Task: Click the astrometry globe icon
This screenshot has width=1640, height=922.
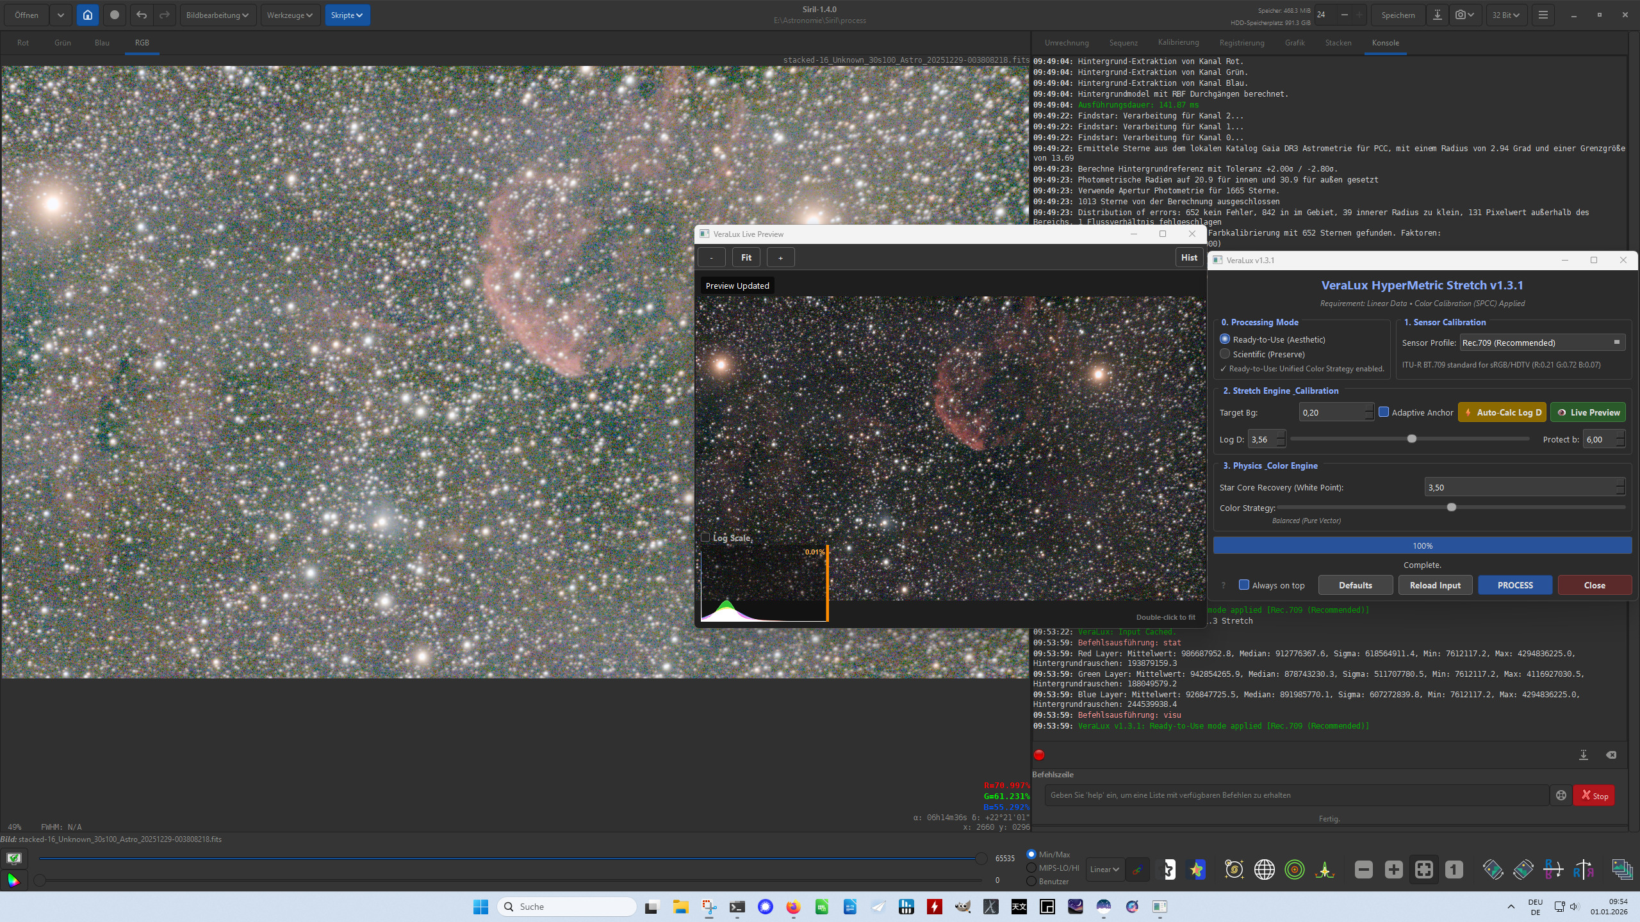Action: 1264,869
